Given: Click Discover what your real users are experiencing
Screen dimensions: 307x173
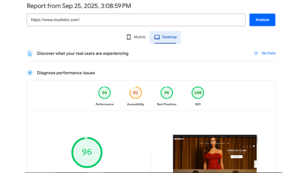Looking at the screenshot, I should coord(83,53).
